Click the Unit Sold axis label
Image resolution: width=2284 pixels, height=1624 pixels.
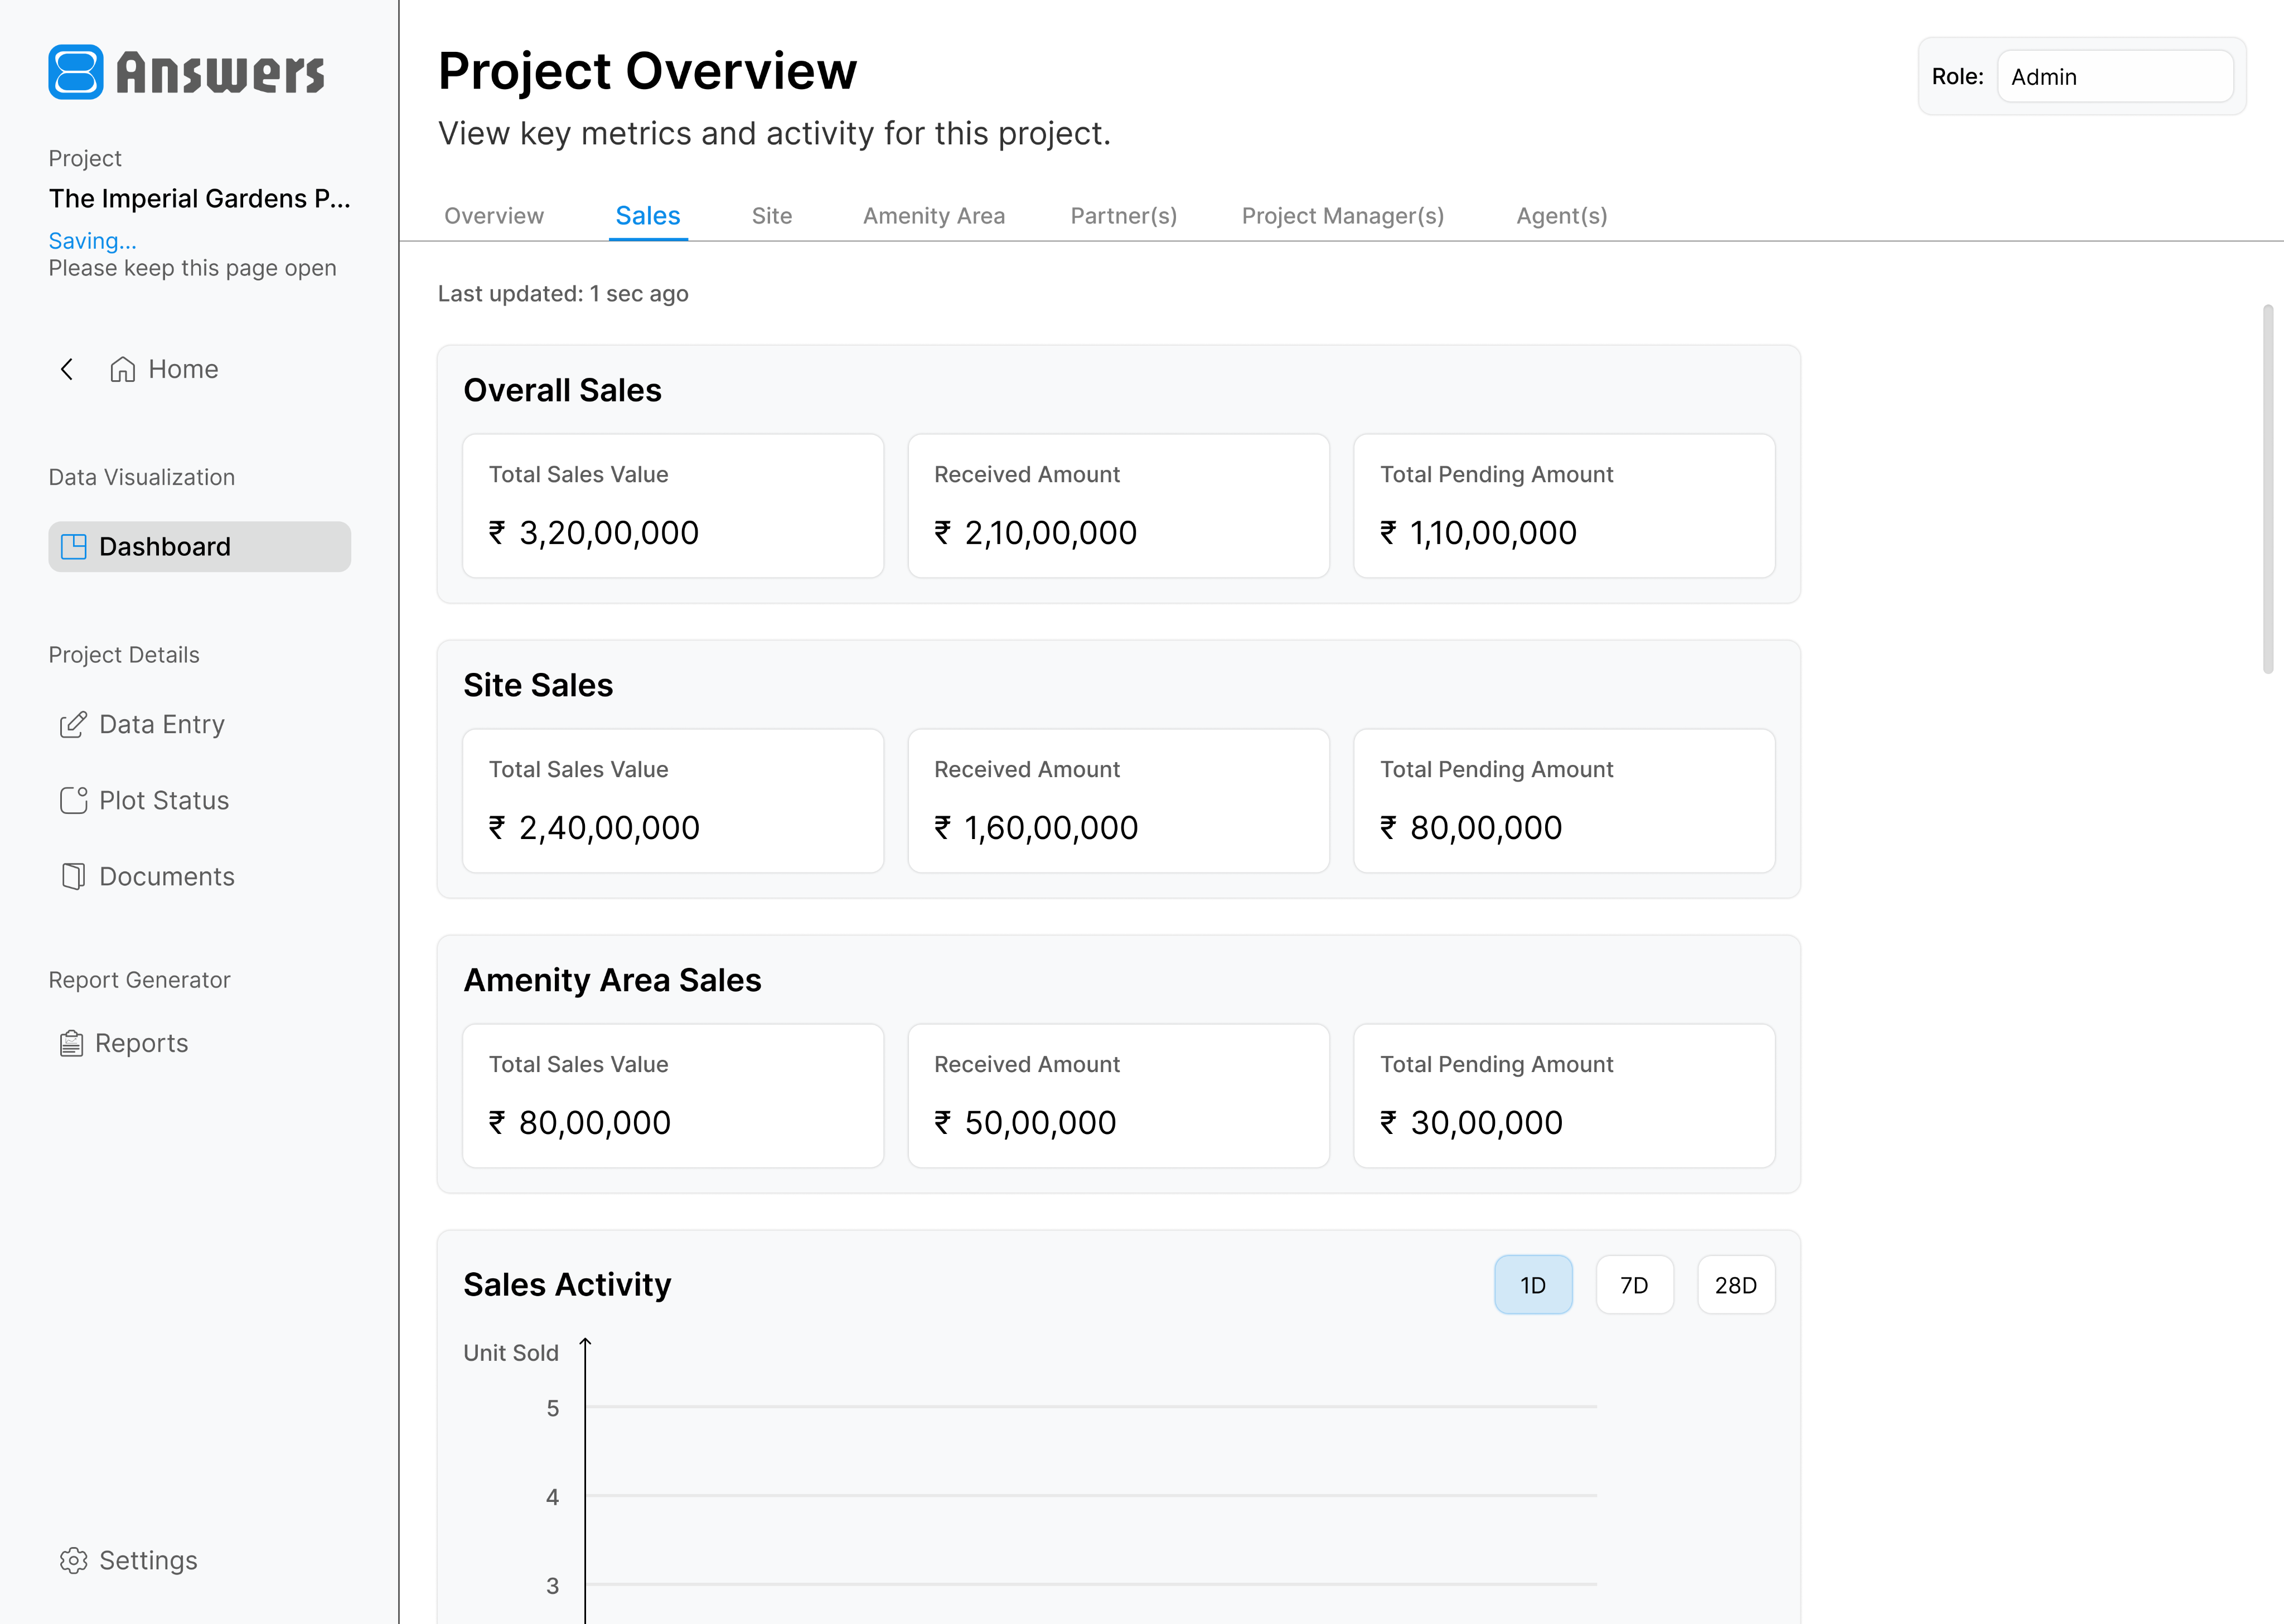(511, 1352)
